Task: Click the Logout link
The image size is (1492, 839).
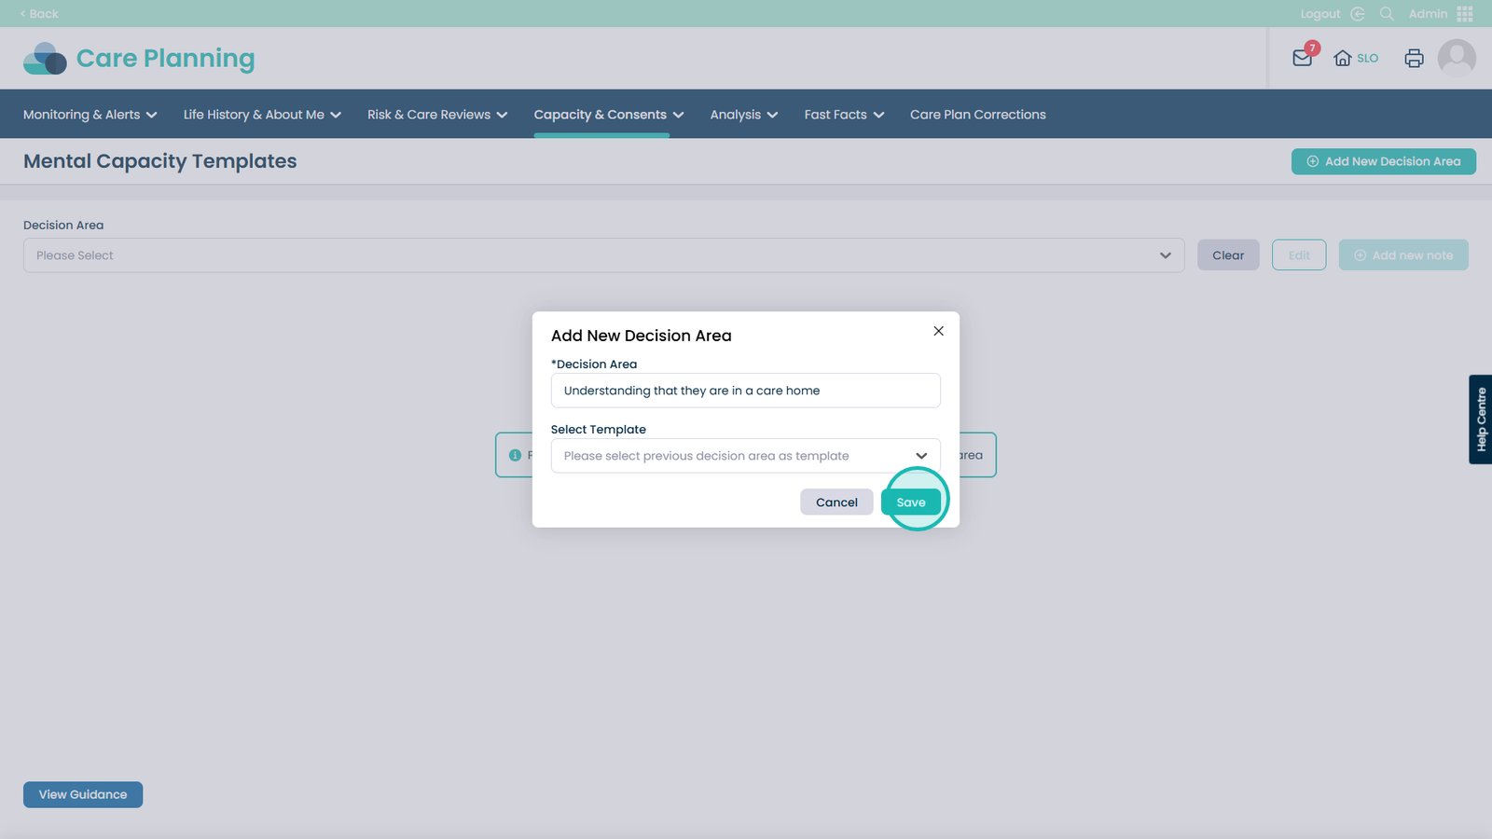Action: click(1319, 14)
